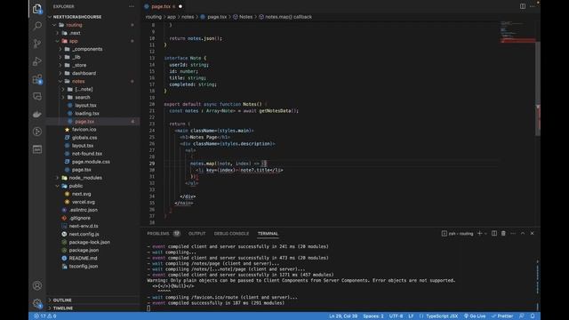Click UTF-8 encoding in status bar
Image resolution: width=569 pixels, height=320 pixels.
(396, 316)
